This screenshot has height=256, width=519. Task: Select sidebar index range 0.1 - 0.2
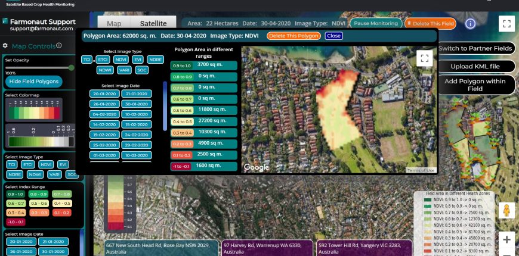(x=62, y=213)
